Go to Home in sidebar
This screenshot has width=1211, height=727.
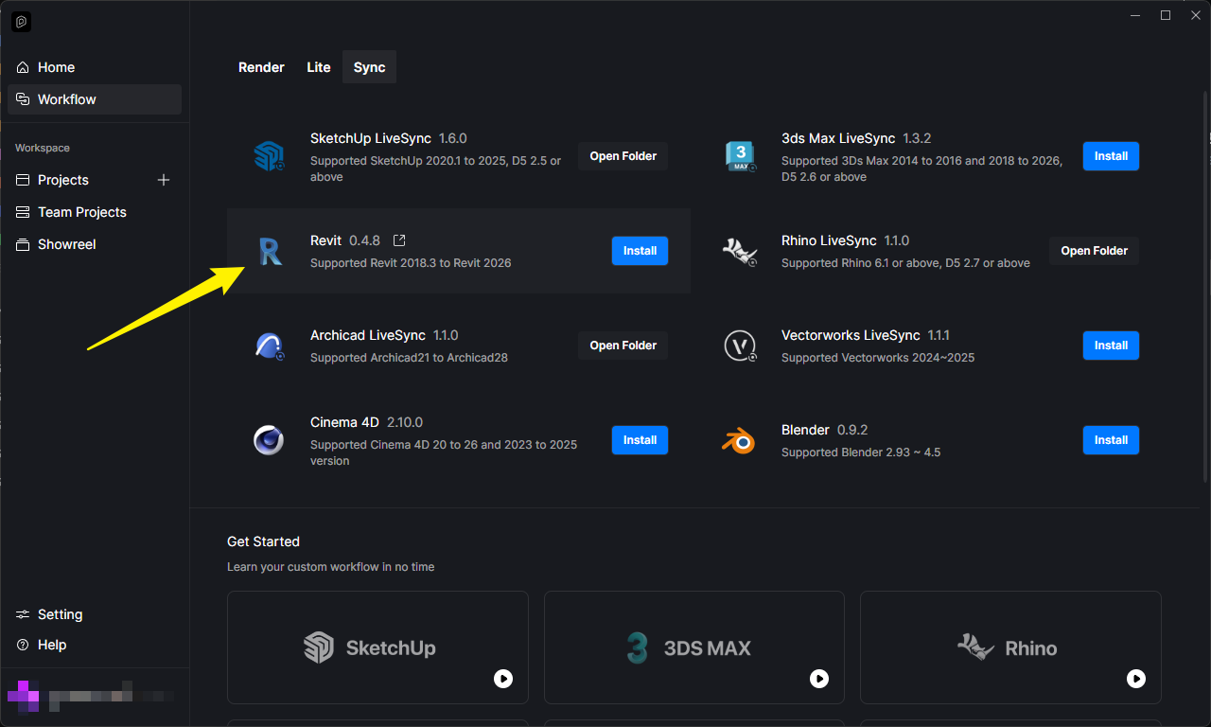pyautogui.click(x=95, y=67)
